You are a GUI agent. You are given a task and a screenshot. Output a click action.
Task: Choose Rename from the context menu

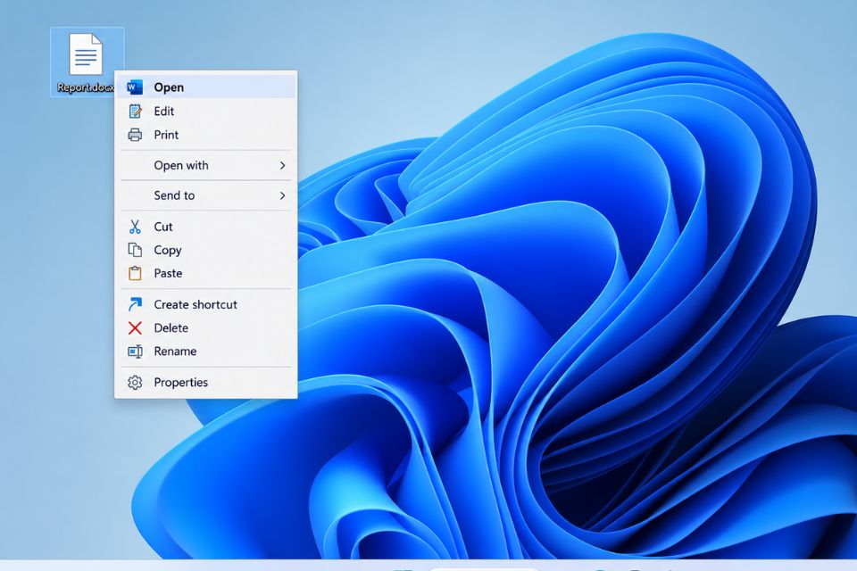pyautogui.click(x=206, y=352)
